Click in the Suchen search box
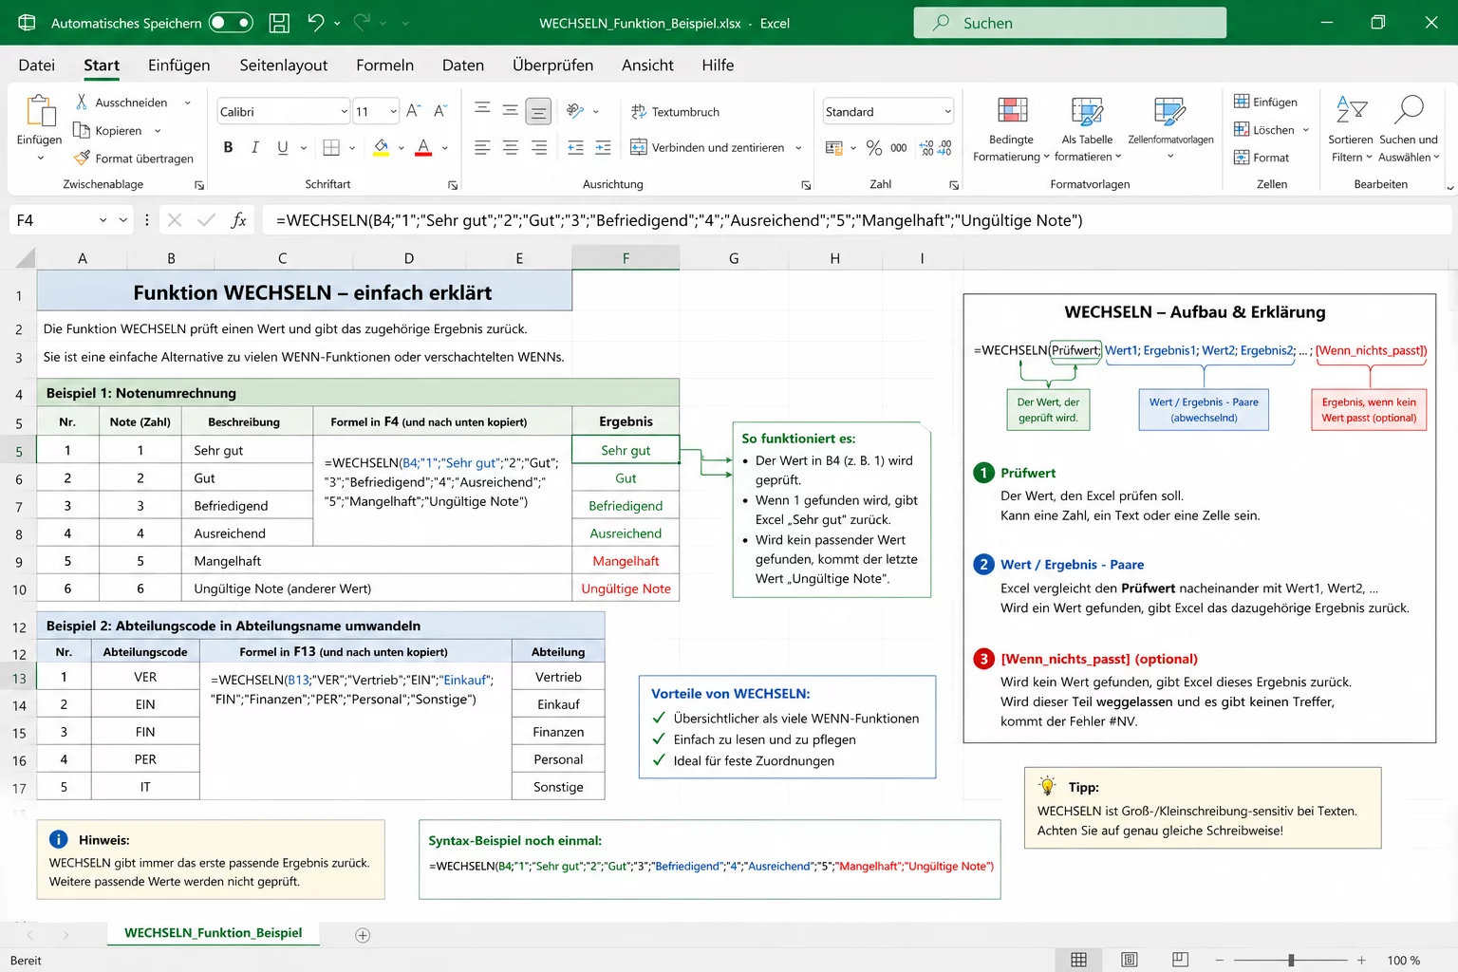 coord(1070,23)
